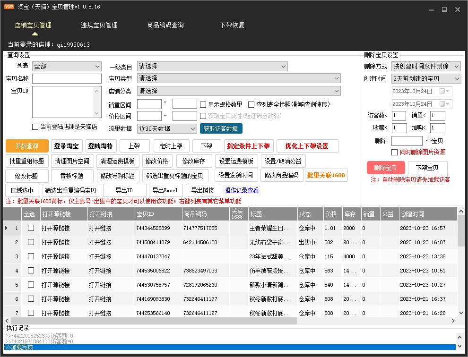Toggle 当前登陆店铺是天猫店 checkbox
The width and height of the screenshot is (468, 357).
click(35, 127)
